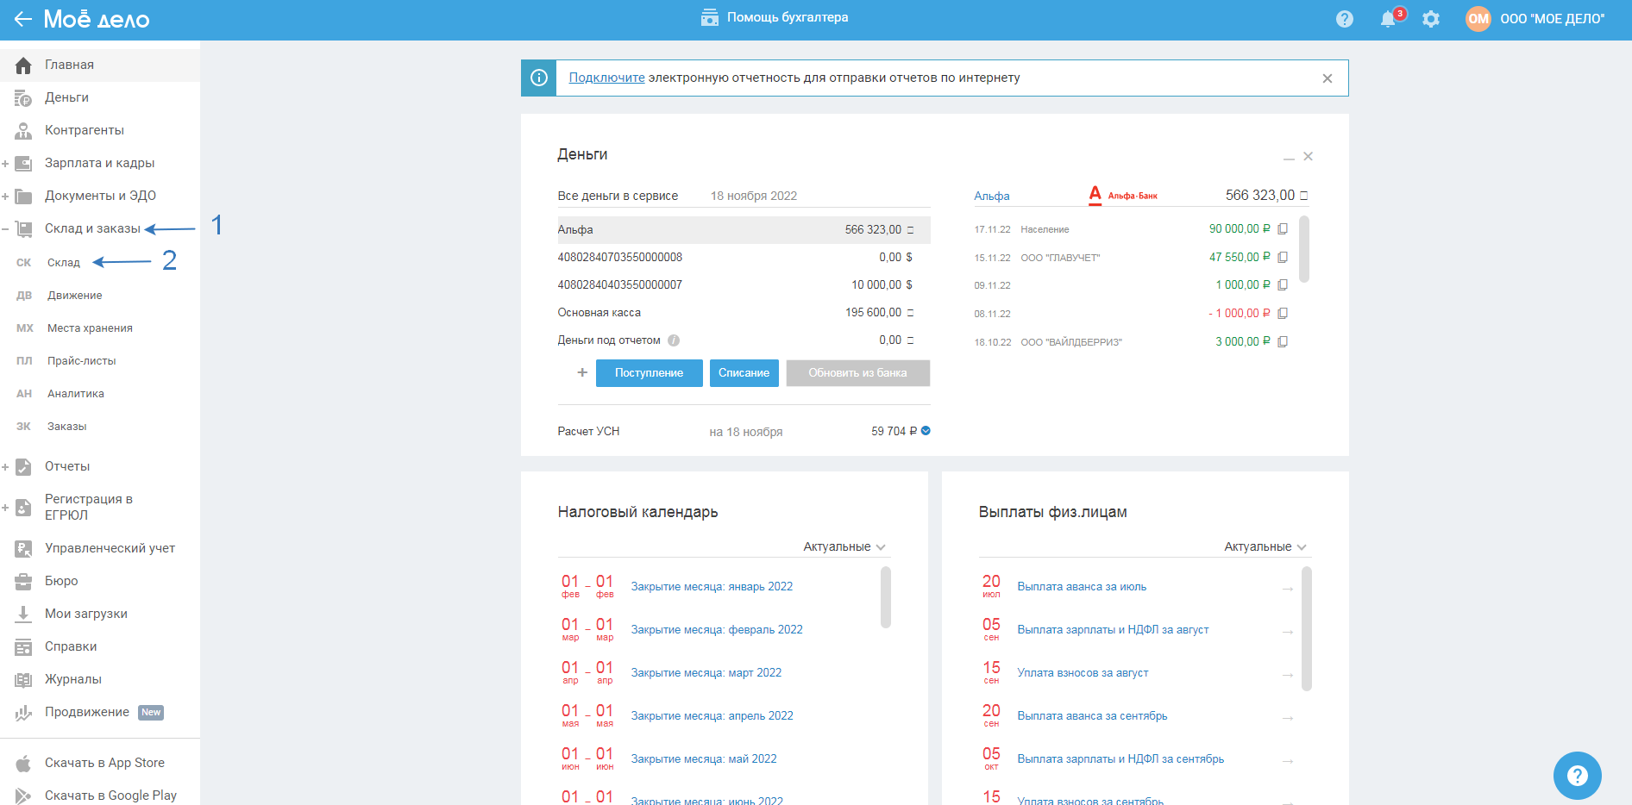Expand the Регистрация в ЕГРЮЛ section
Image resolution: width=1632 pixels, height=805 pixels.
pos(5,508)
